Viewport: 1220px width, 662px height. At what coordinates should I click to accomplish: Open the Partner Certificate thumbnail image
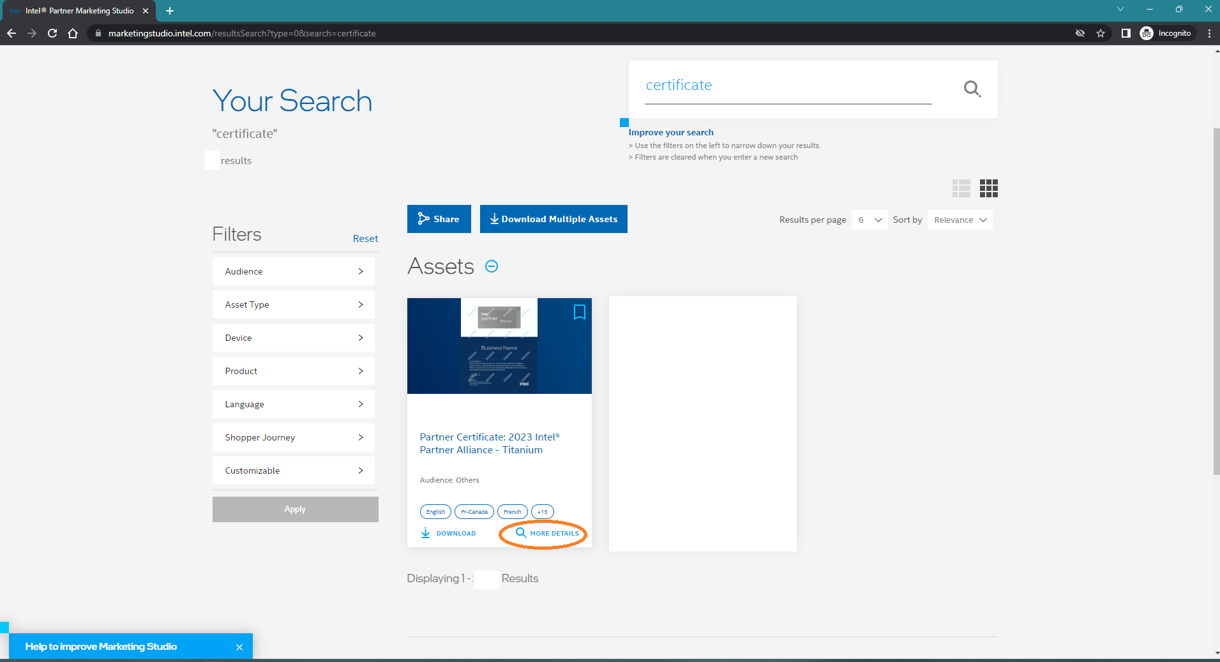[x=499, y=345]
